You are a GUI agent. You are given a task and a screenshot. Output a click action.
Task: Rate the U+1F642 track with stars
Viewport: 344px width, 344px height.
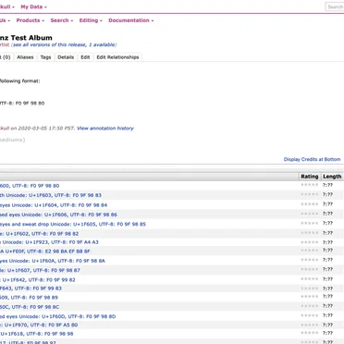coord(310,279)
